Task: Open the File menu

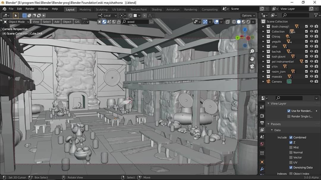Action: point(11,9)
